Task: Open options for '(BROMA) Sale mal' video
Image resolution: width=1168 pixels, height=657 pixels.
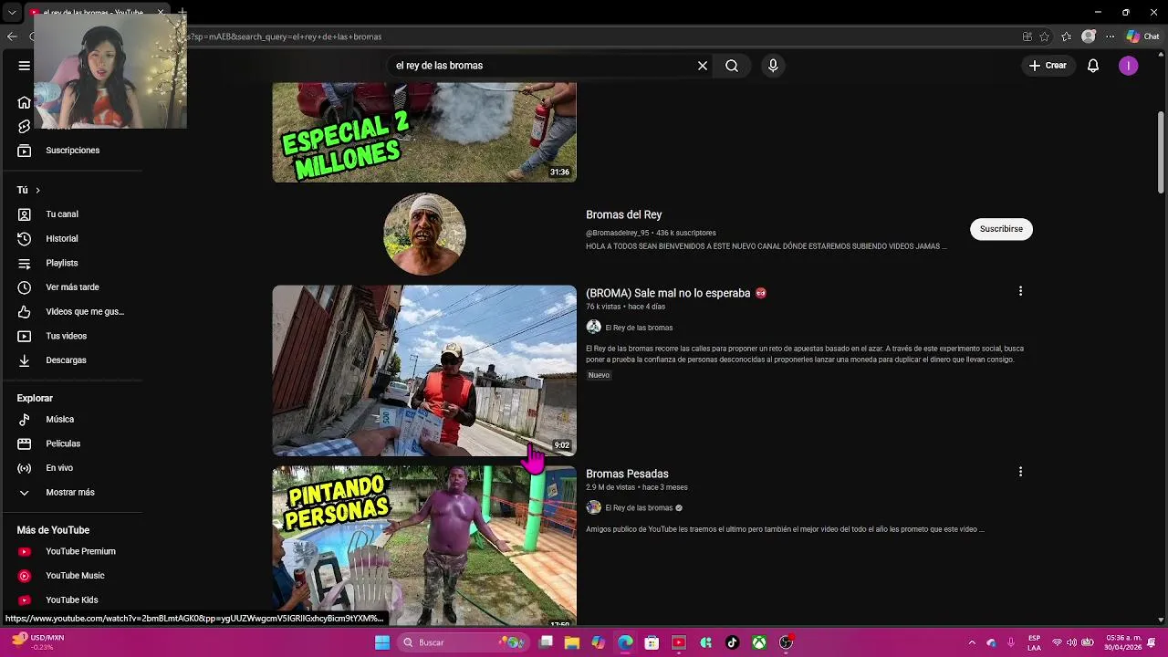Action: click(x=1020, y=291)
